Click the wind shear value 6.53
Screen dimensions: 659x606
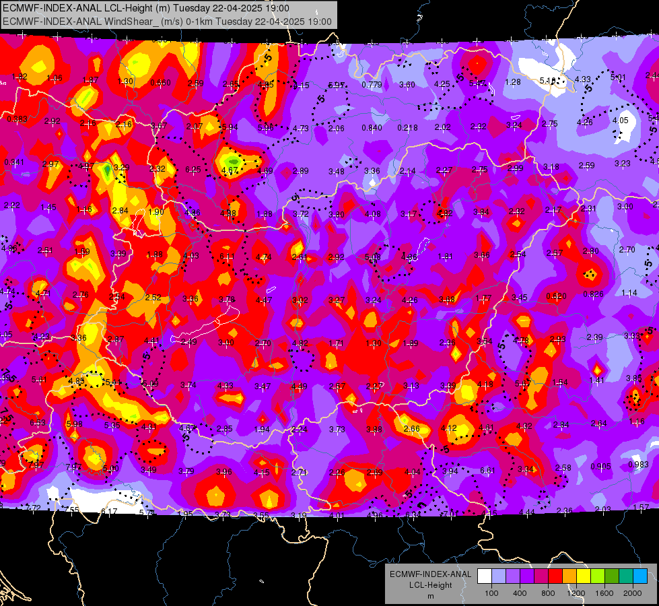(38, 423)
